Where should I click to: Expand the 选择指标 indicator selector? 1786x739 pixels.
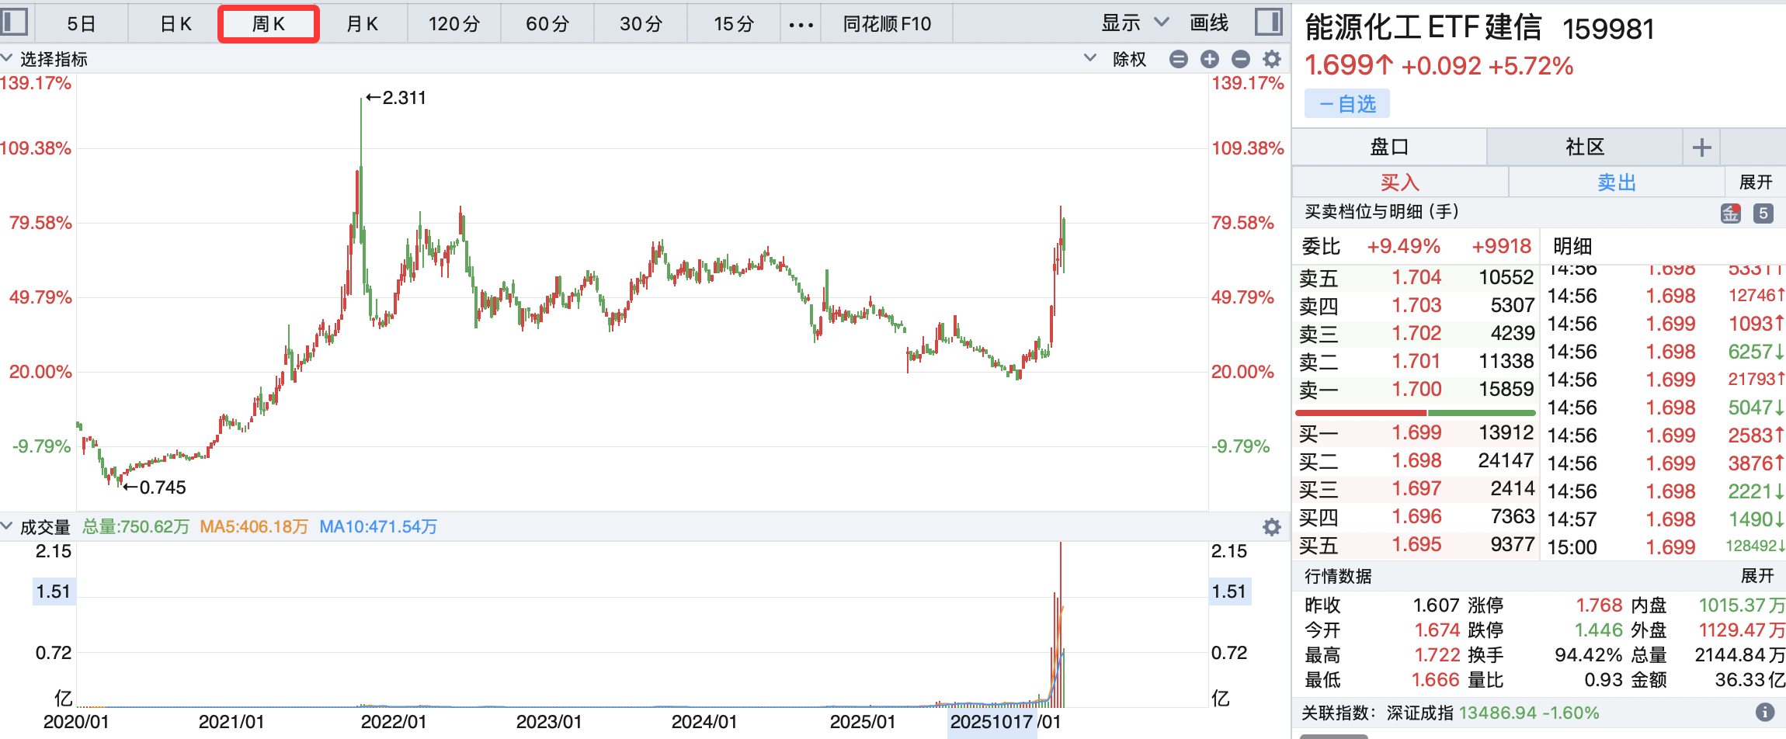pos(45,59)
